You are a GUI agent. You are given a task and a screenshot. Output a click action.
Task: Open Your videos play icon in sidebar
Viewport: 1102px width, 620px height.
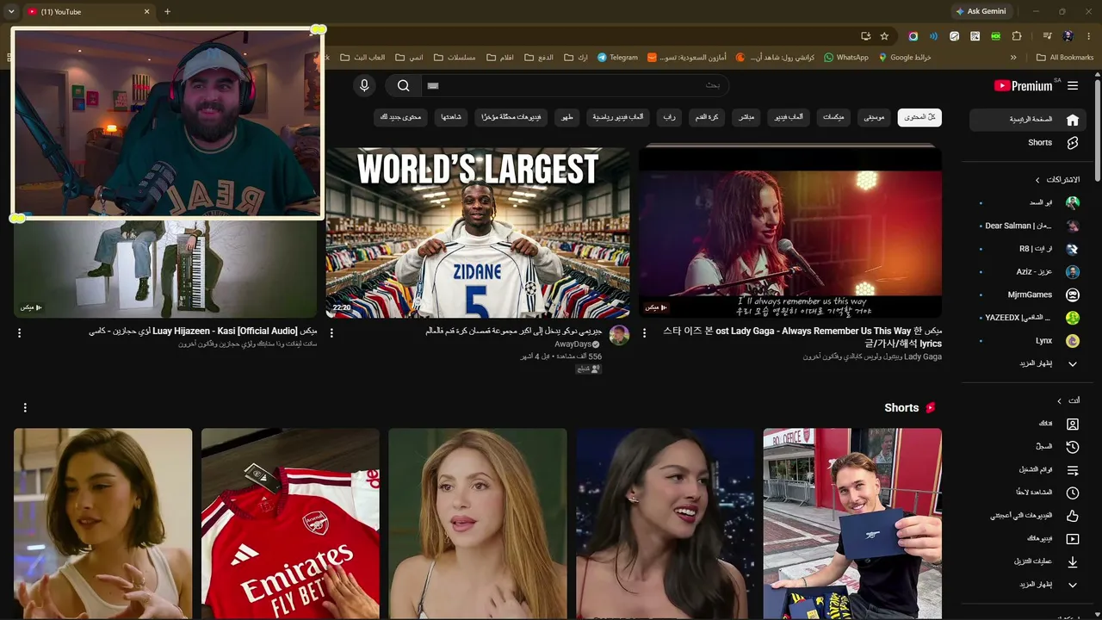pos(1073,539)
